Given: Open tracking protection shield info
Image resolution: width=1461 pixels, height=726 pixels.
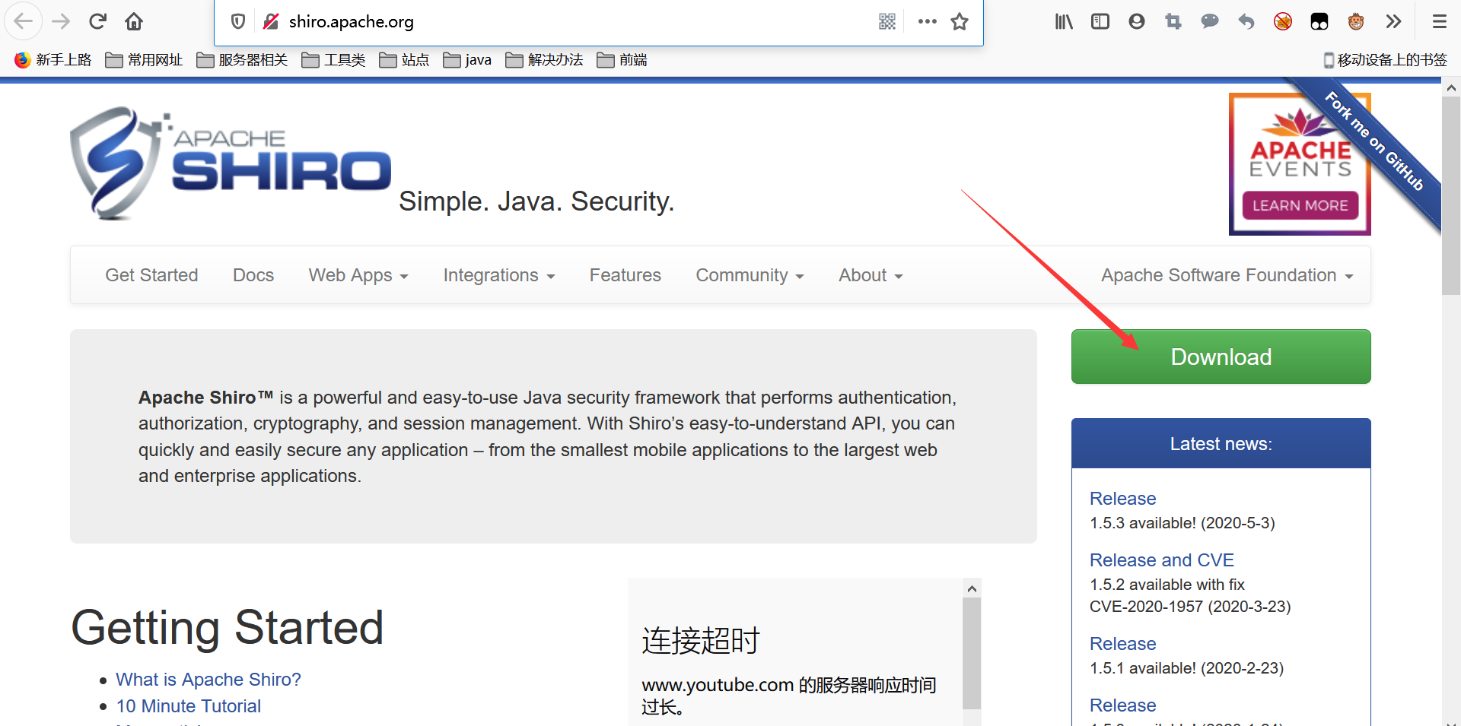Looking at the screenshot, I should [238, 21].
